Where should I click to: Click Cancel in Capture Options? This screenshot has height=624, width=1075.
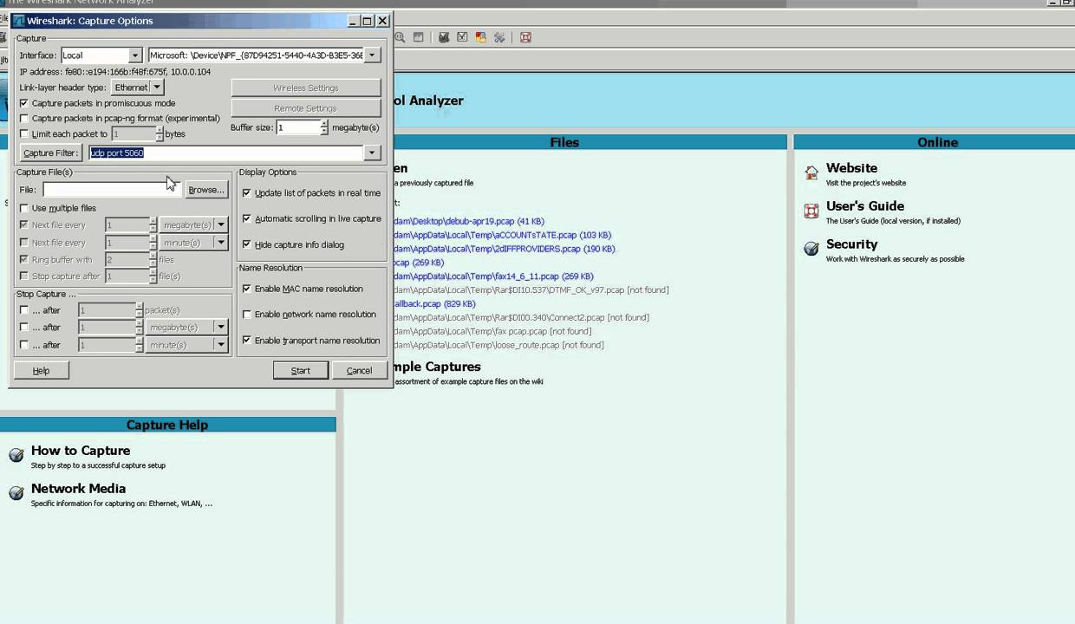359,371
